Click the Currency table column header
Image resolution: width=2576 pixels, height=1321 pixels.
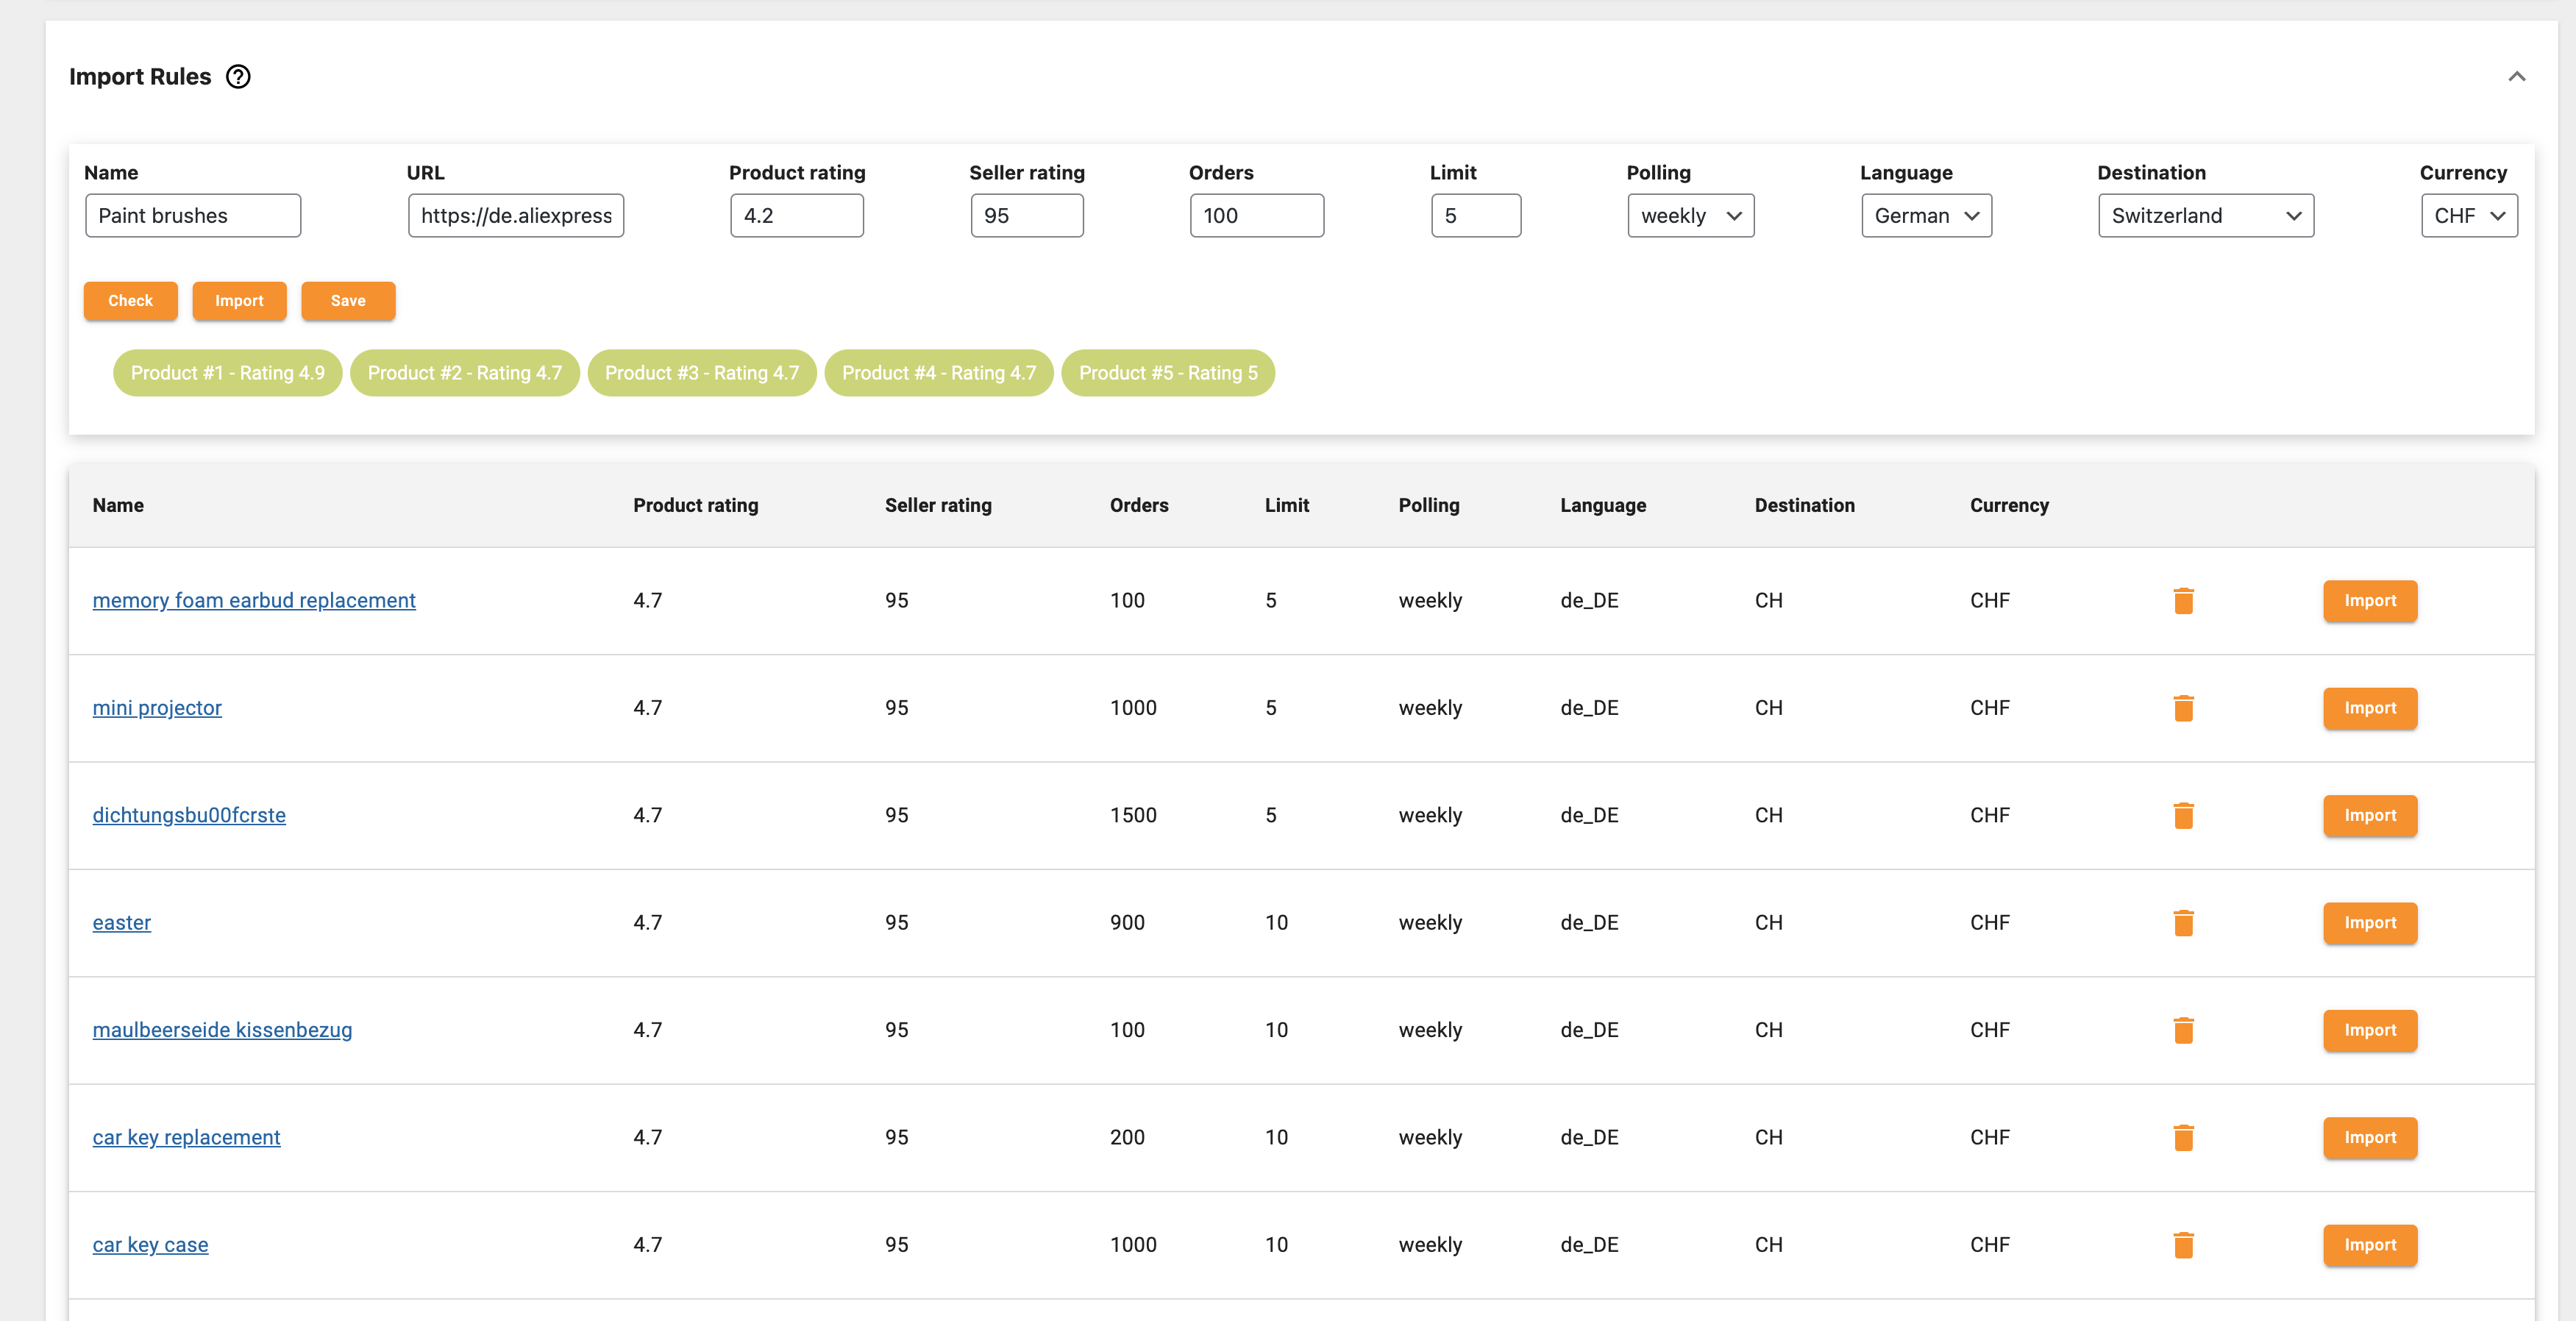tap(2009, 505)
